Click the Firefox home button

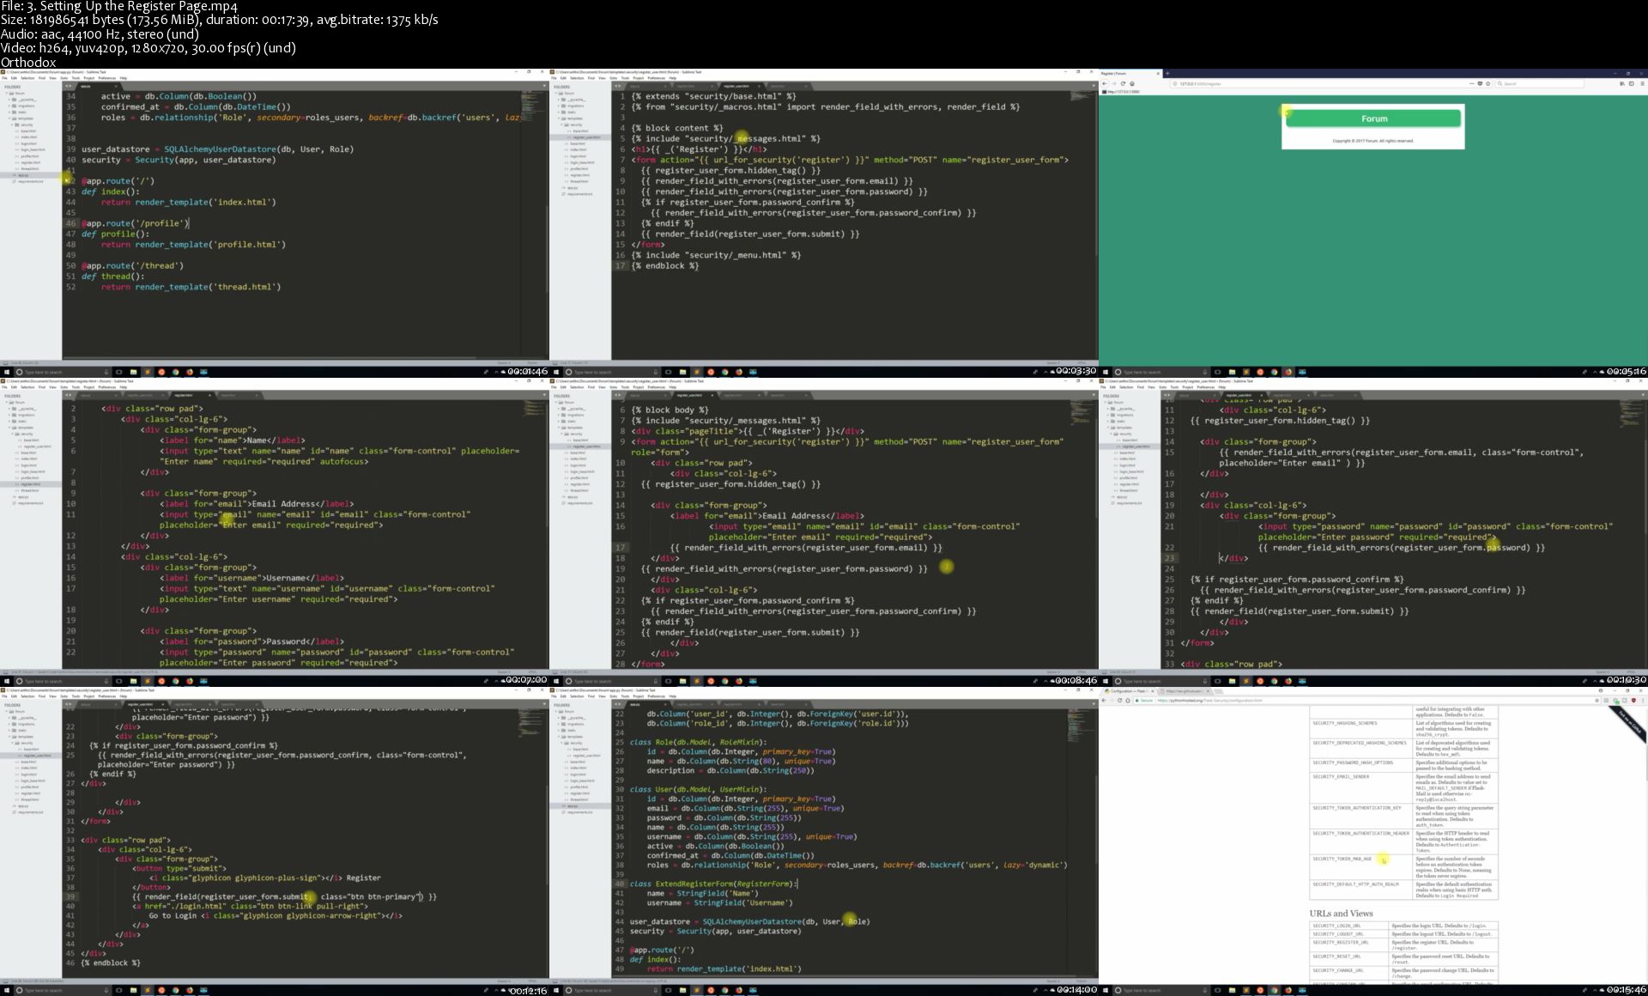[x=1132, y=83]
